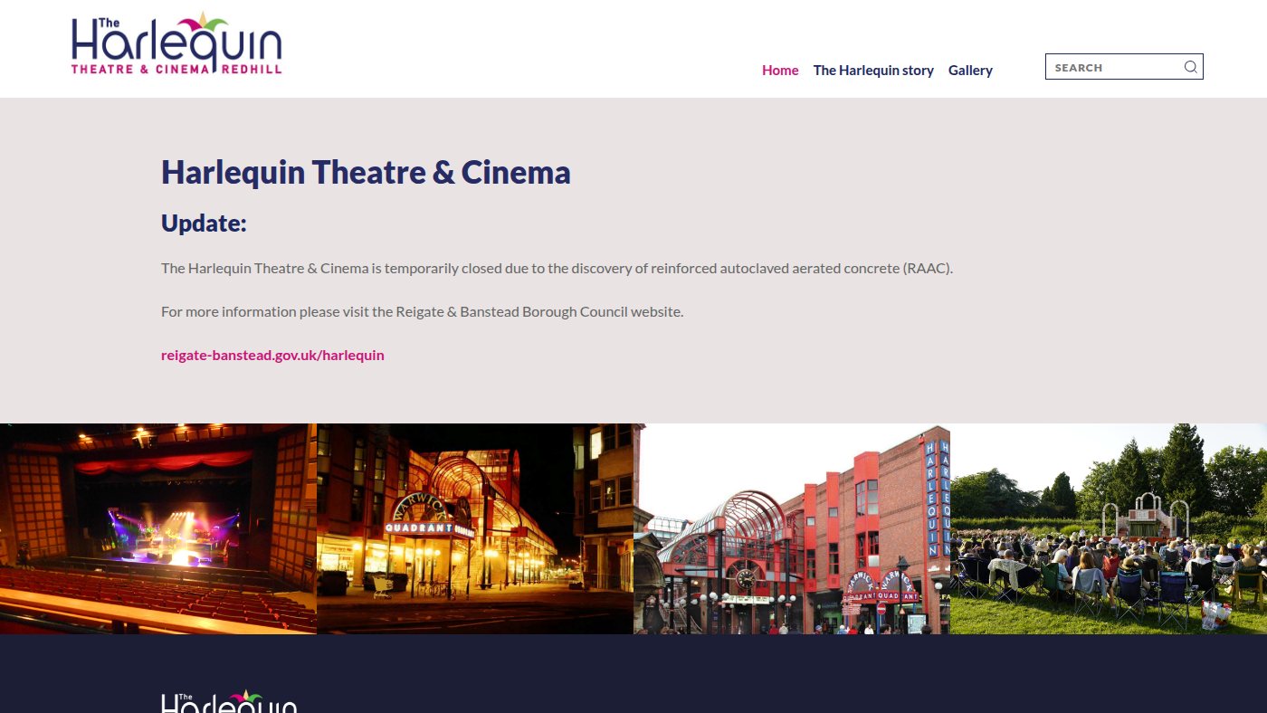View the Warwick Quadrant night photo
The width and height of the screenshot is (1267, 713).
475,528
